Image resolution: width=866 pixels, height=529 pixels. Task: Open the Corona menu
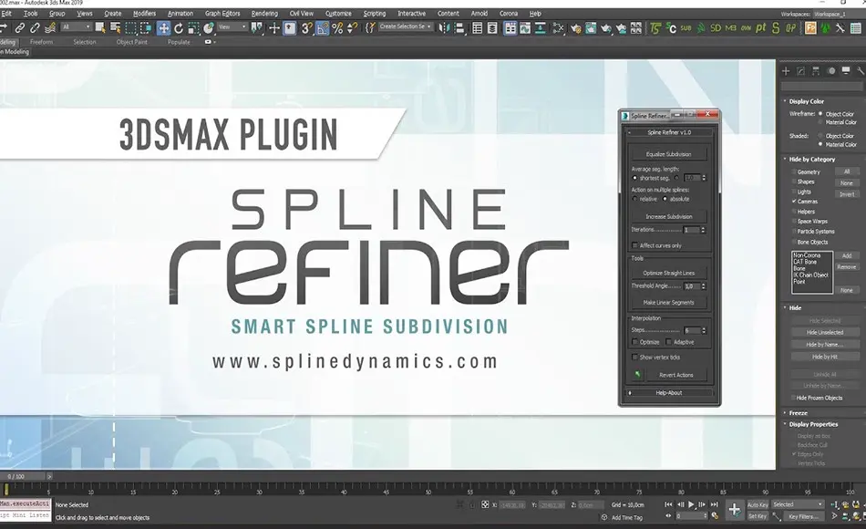tap(507, 13)
